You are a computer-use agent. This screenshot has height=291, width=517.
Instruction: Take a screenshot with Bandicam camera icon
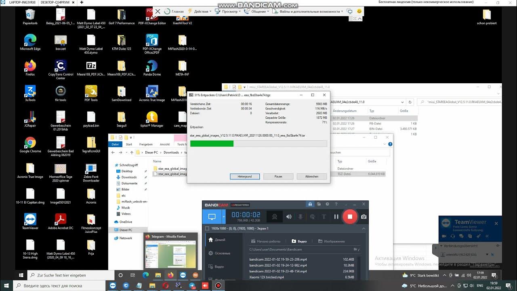[364, 217]
